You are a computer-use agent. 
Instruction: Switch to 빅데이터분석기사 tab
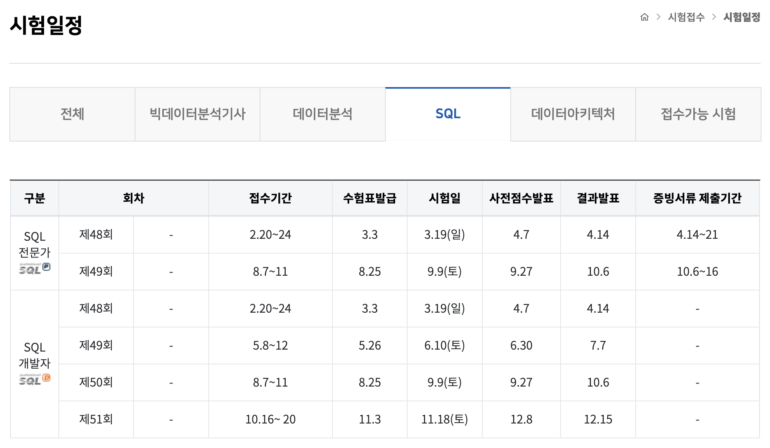coord(197,114)
